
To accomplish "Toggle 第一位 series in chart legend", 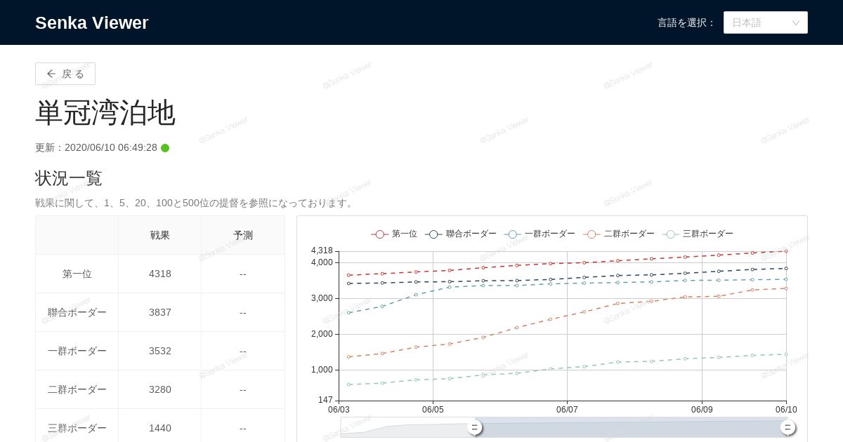I will [x=394, y=234].
